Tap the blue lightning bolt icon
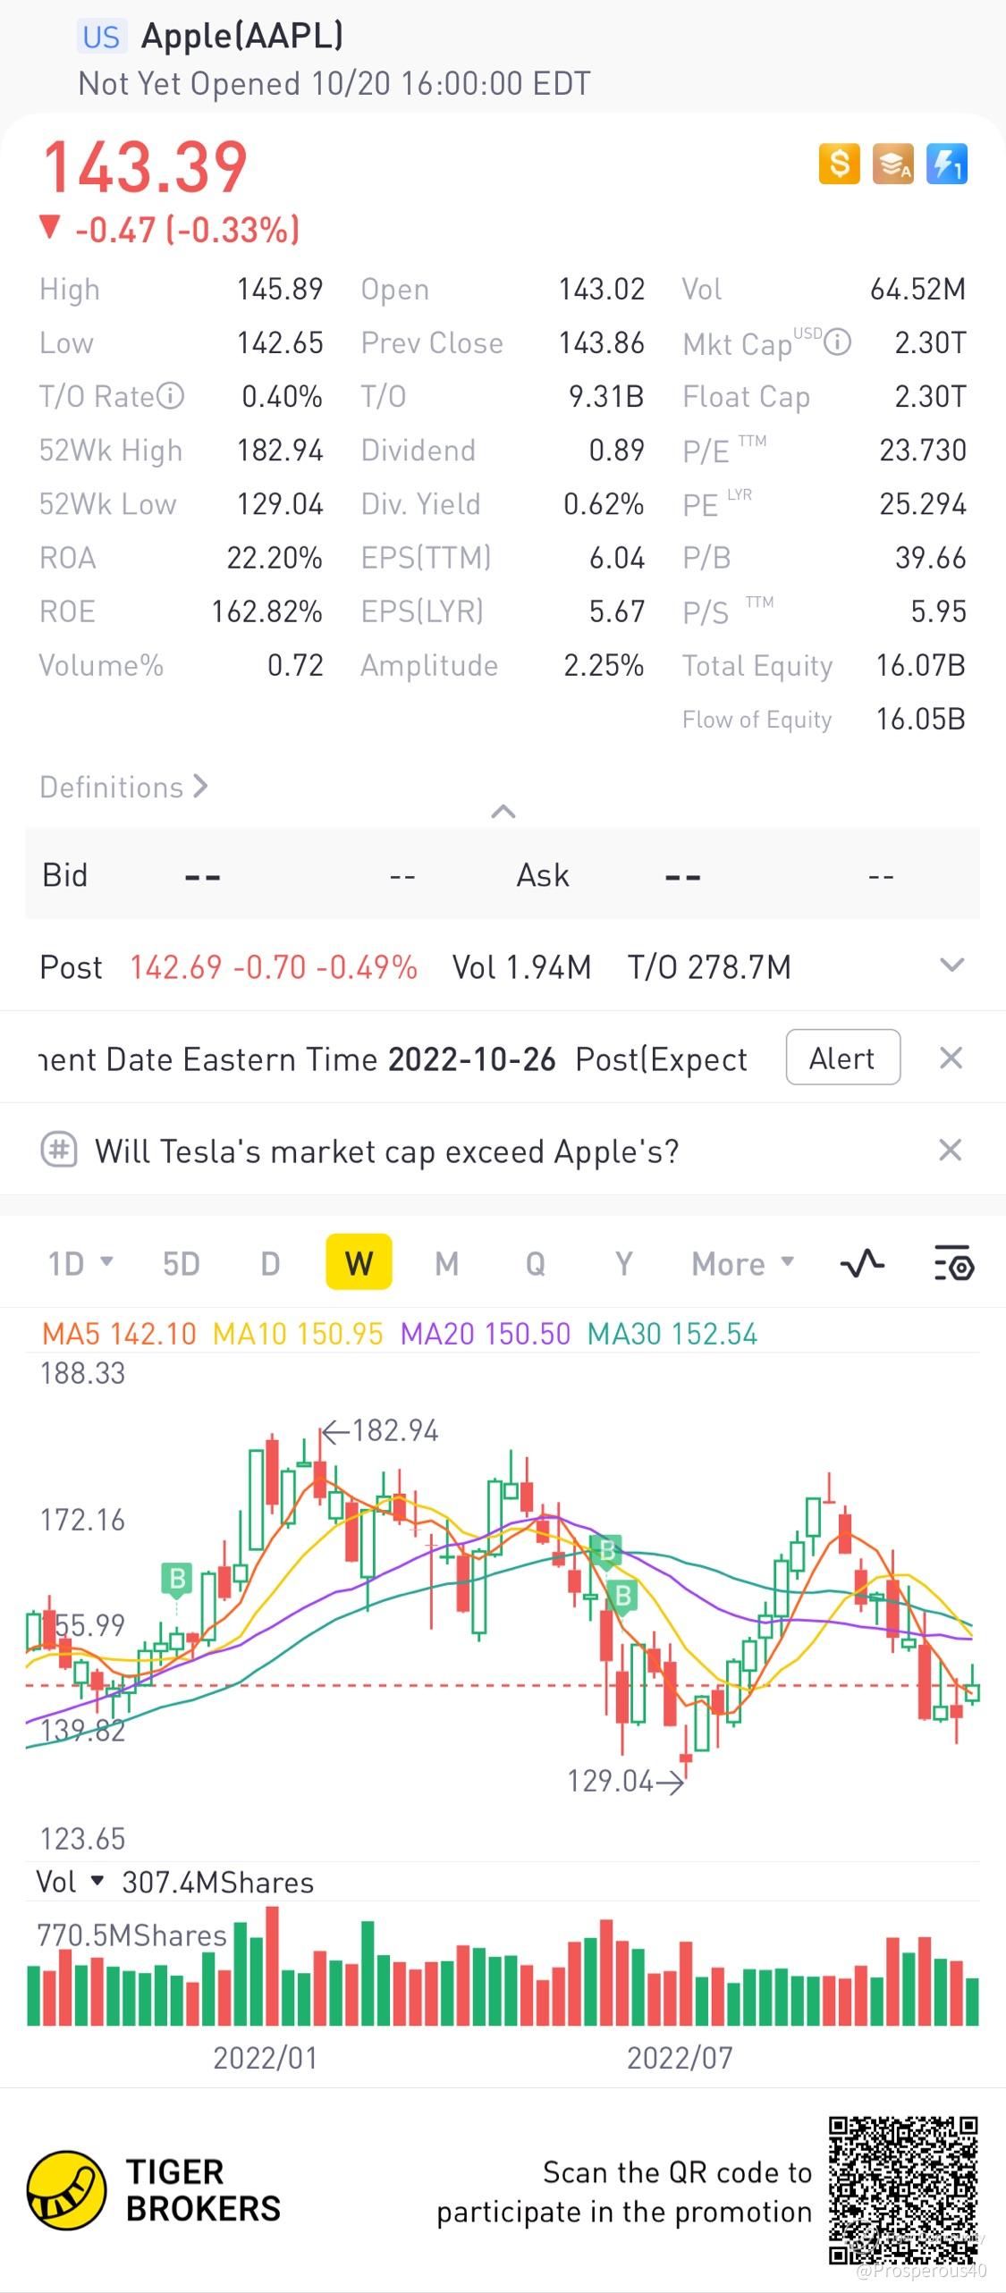The image size is (1006, 2293). pos(946,164)
